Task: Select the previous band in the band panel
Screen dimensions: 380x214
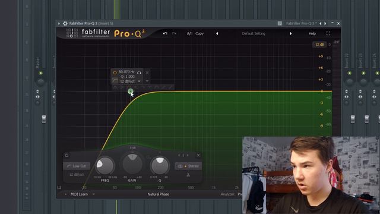Action: click(x=179, y=155)
